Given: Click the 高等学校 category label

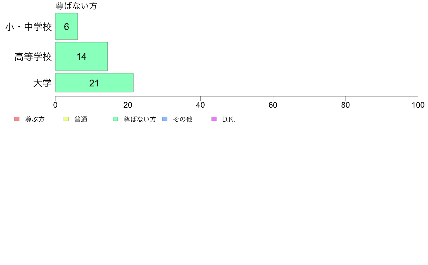Looking at the screenshot, I should coord(33,57).
